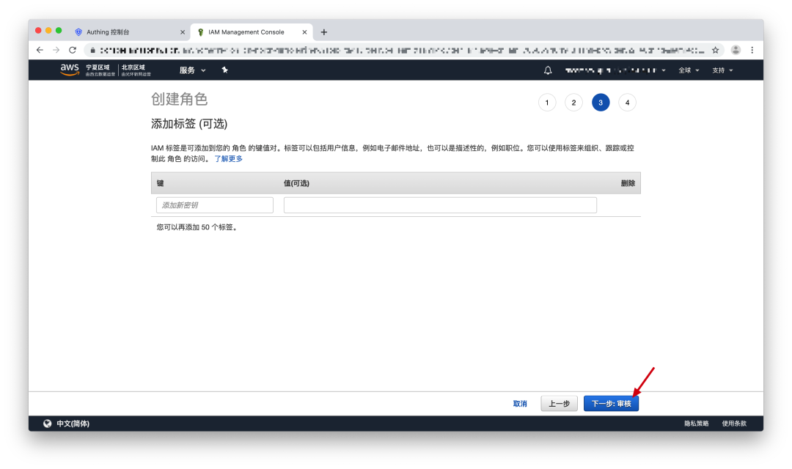Click the 键 column header
The width and height of the screenshot is (792, 469).
(160, 183)
